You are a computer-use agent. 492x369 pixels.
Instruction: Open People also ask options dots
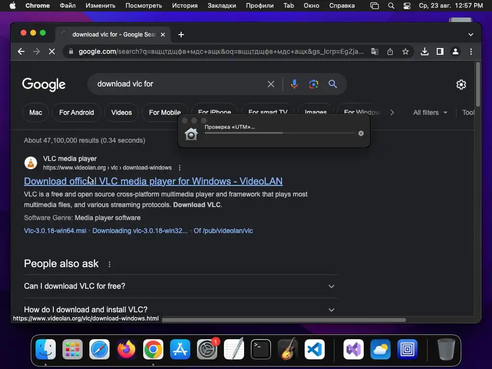tap(109, 264)
